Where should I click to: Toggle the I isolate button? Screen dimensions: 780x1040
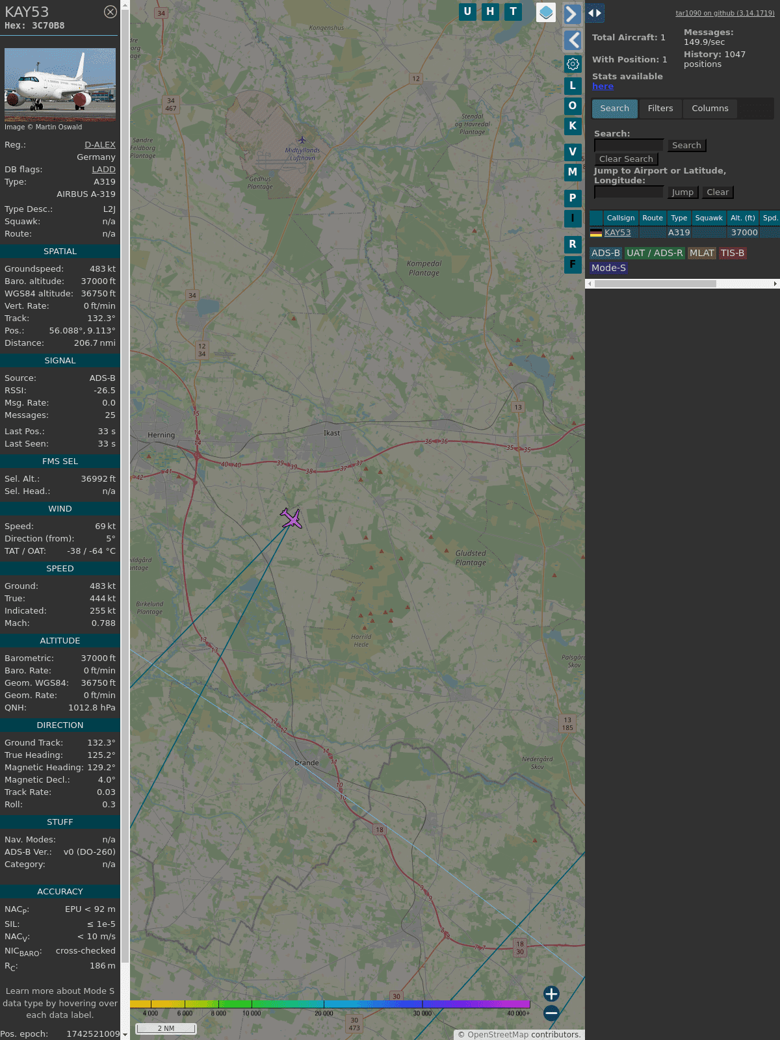point(573,218)
